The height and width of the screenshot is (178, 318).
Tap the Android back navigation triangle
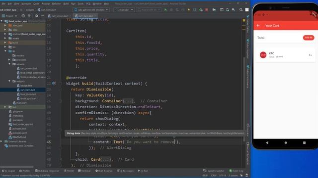267,143
